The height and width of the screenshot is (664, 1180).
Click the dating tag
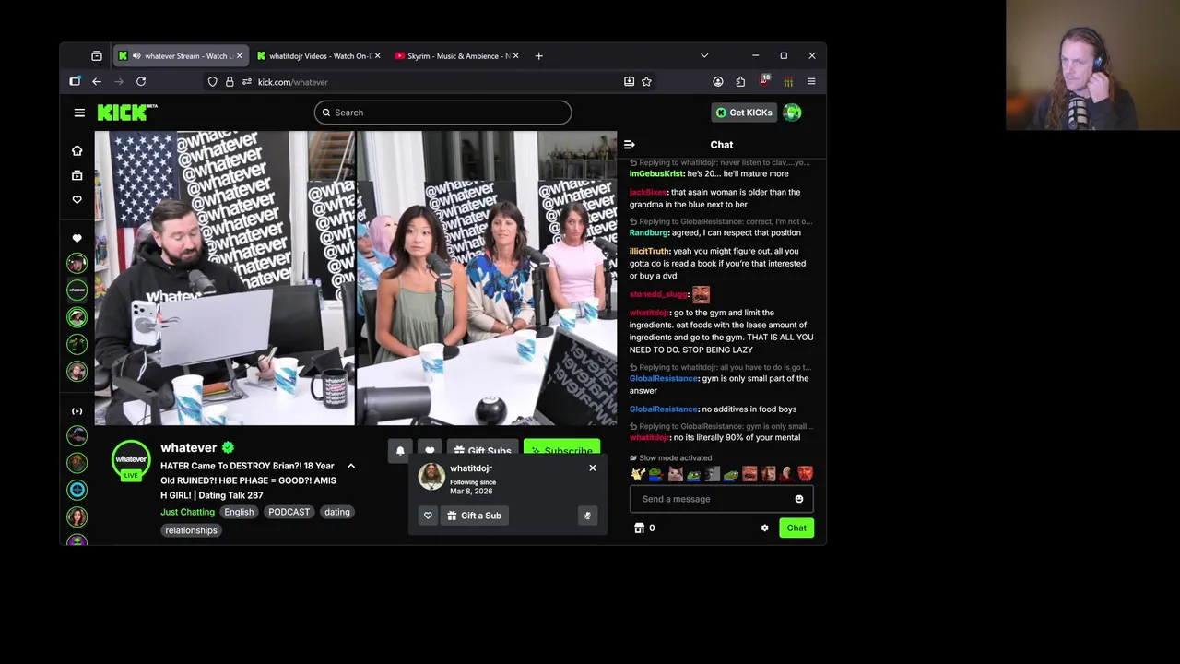pyautogui.click(x=337, y=512)
